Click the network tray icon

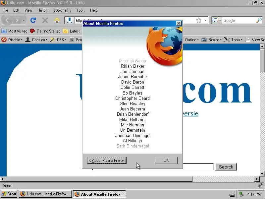241,194
